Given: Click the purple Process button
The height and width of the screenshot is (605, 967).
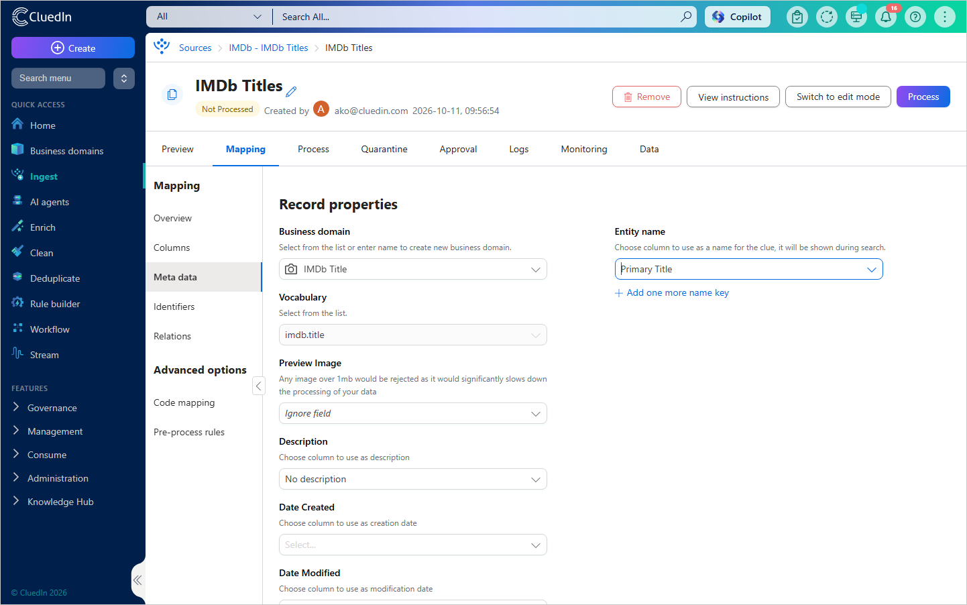Looking at the screenshot, I should (x=923, y=97).
